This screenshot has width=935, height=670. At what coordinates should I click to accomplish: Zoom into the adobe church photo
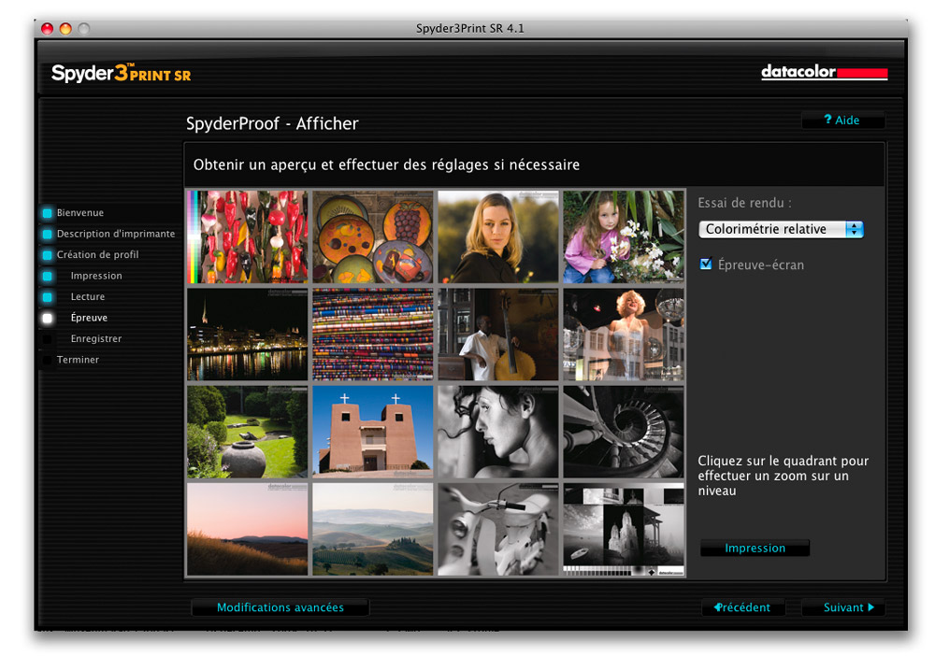click(x=373, y=432)
